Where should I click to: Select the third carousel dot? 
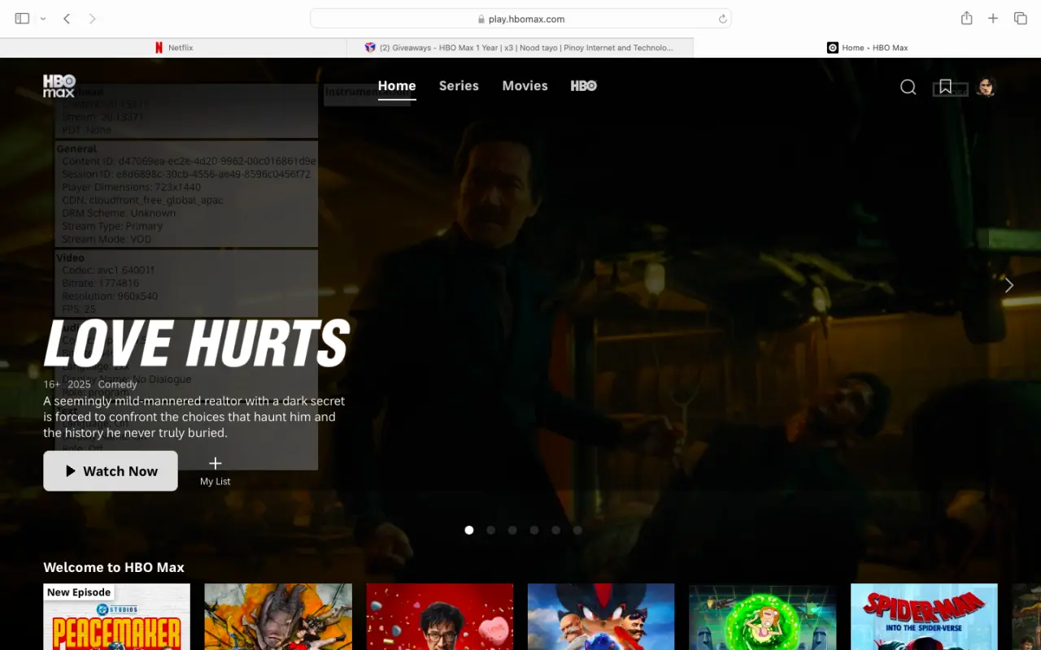click(512, 530)
